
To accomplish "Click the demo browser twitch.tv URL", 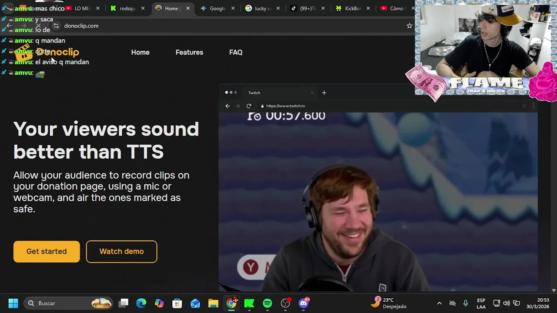I will point(285,106).
